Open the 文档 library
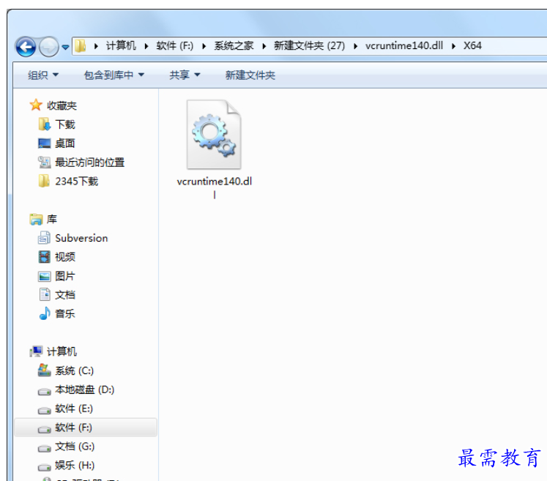The width and height of the screenshot is (547, 481). click(x=65, y=295)
